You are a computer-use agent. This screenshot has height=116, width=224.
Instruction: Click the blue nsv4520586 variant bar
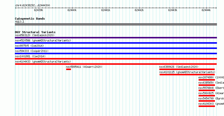click(116, 43)
